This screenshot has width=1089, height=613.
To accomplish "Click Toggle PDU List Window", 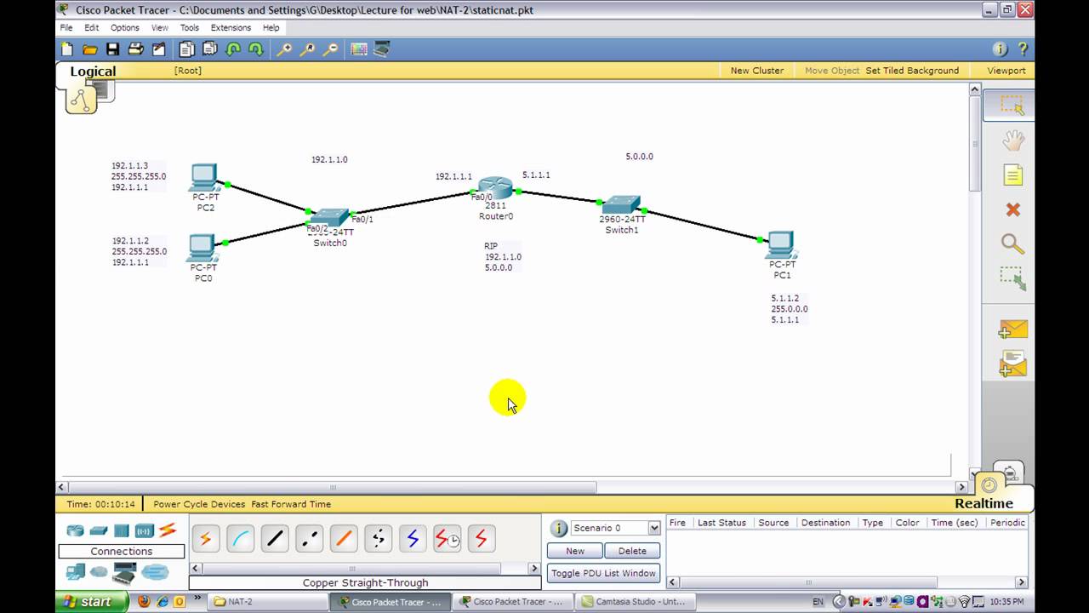I will coord(603,573).
